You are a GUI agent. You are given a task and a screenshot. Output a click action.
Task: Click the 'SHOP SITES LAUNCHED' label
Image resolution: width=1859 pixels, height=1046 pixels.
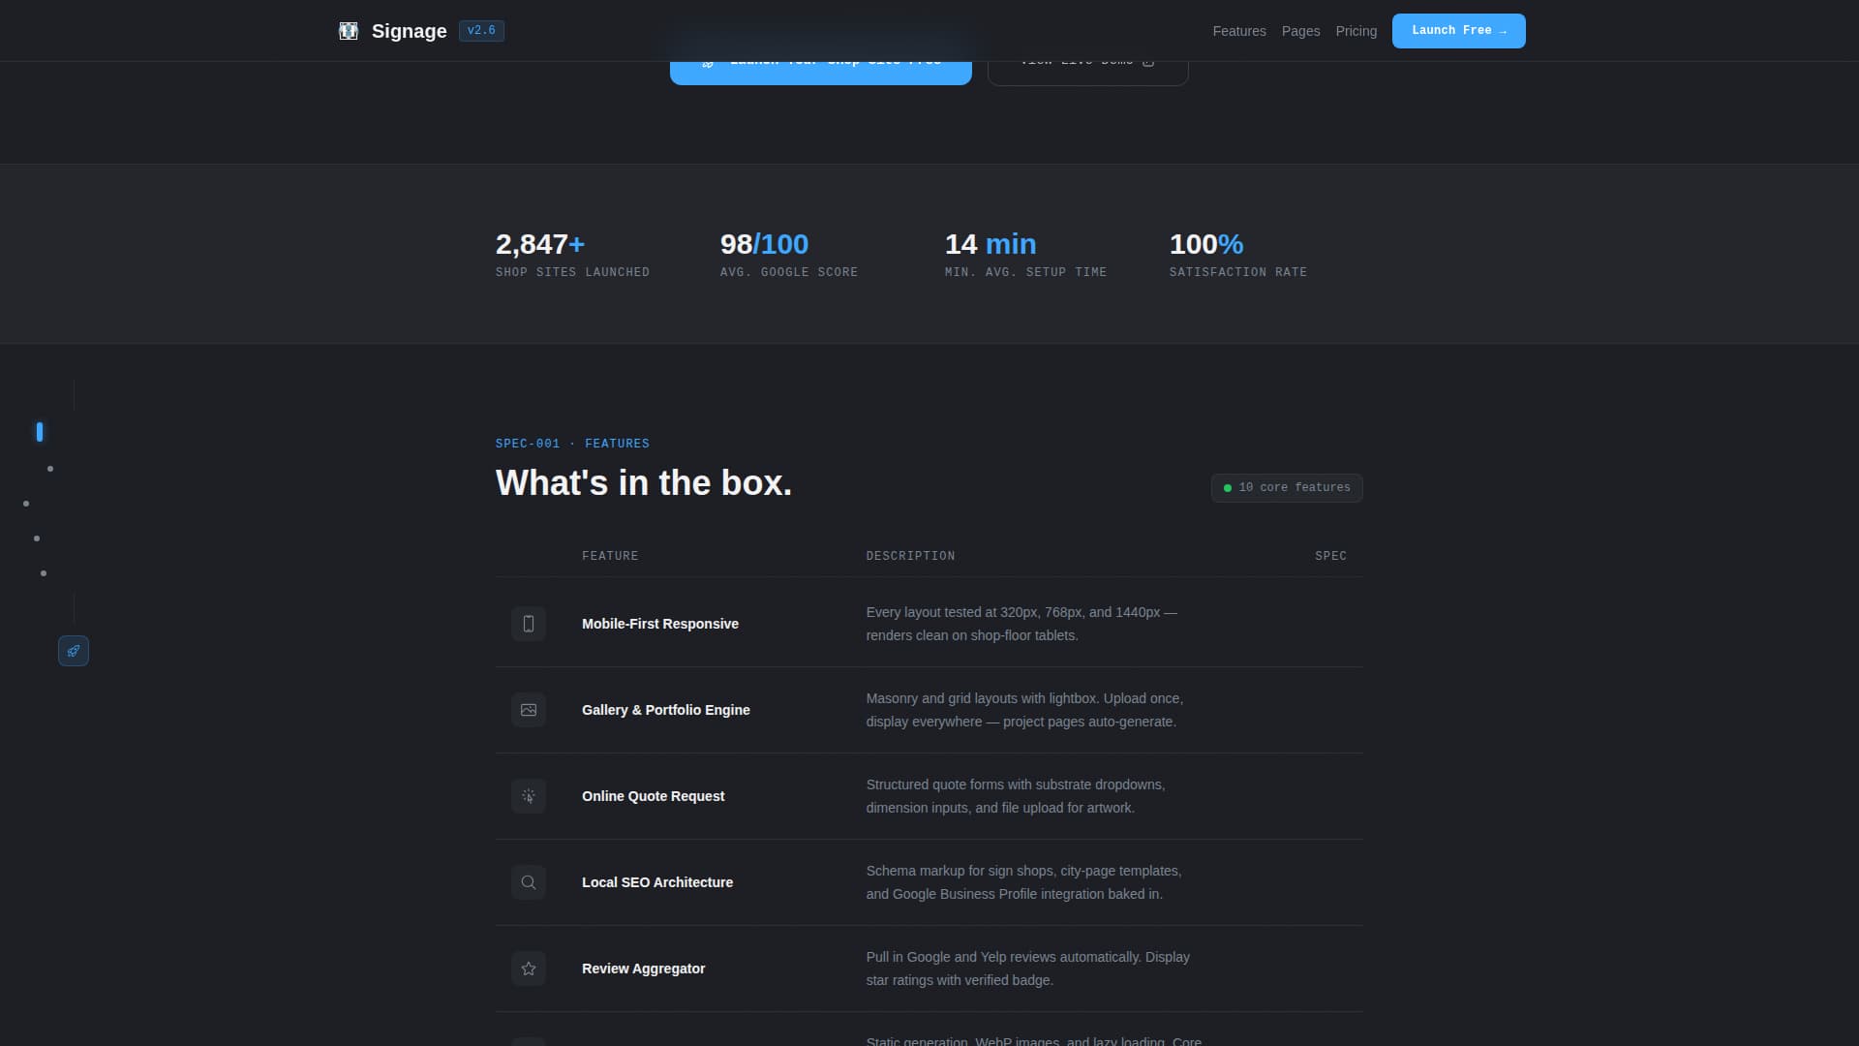(572, 272)
